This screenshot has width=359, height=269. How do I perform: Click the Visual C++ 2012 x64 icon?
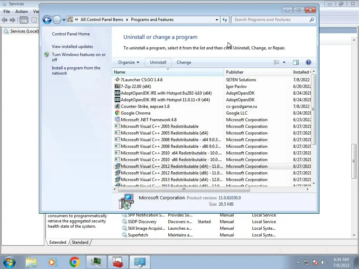[117, 166]
